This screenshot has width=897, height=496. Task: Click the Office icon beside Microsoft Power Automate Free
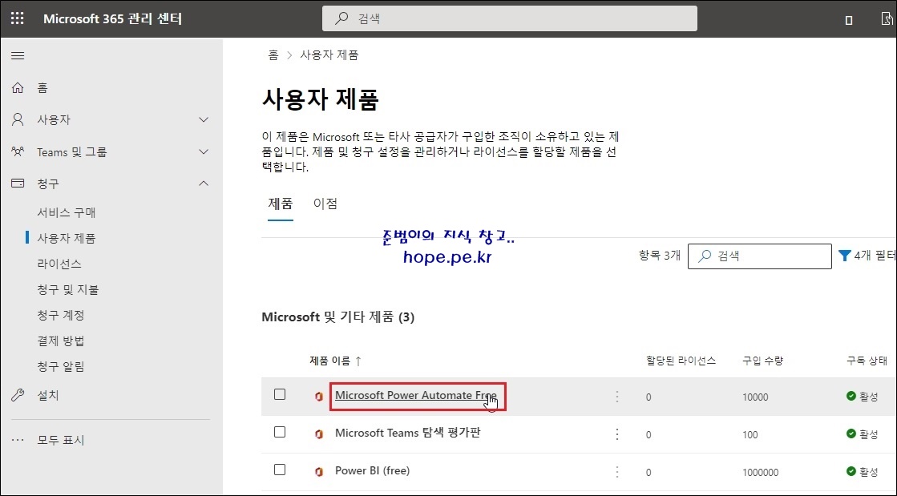[319, 396]
